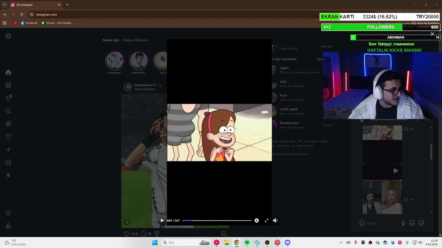The image size is (442, 248).
Task: Open the hamburger More menu in sidebar
Action: coord(8,213)
